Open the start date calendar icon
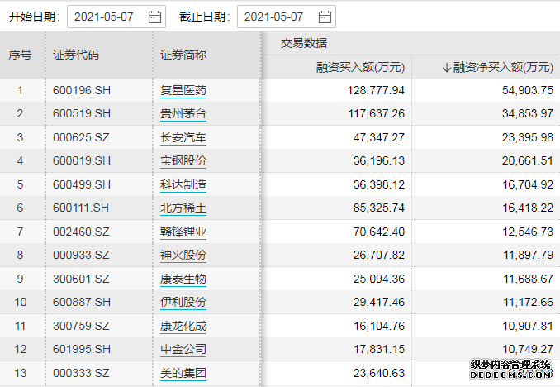The width and height of the screenshot is (560, 387). 154,17
